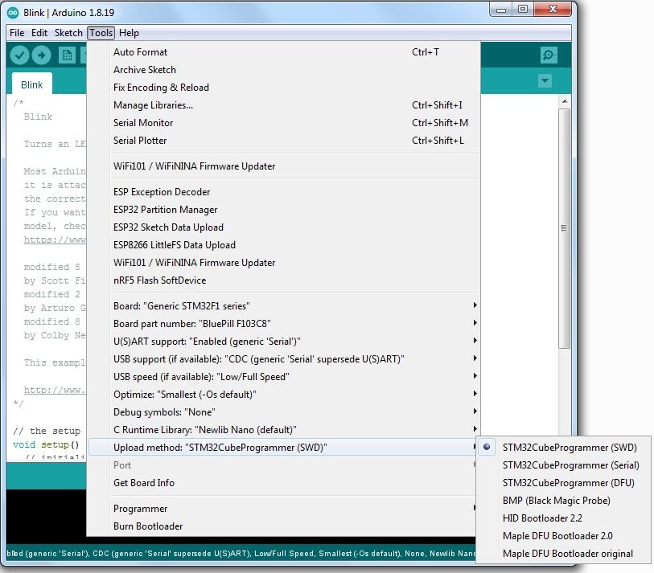Screen dimensions: 654x573
Task: Minimize the Arduino window
Action: pyautogui.click(x=501, y=9)
